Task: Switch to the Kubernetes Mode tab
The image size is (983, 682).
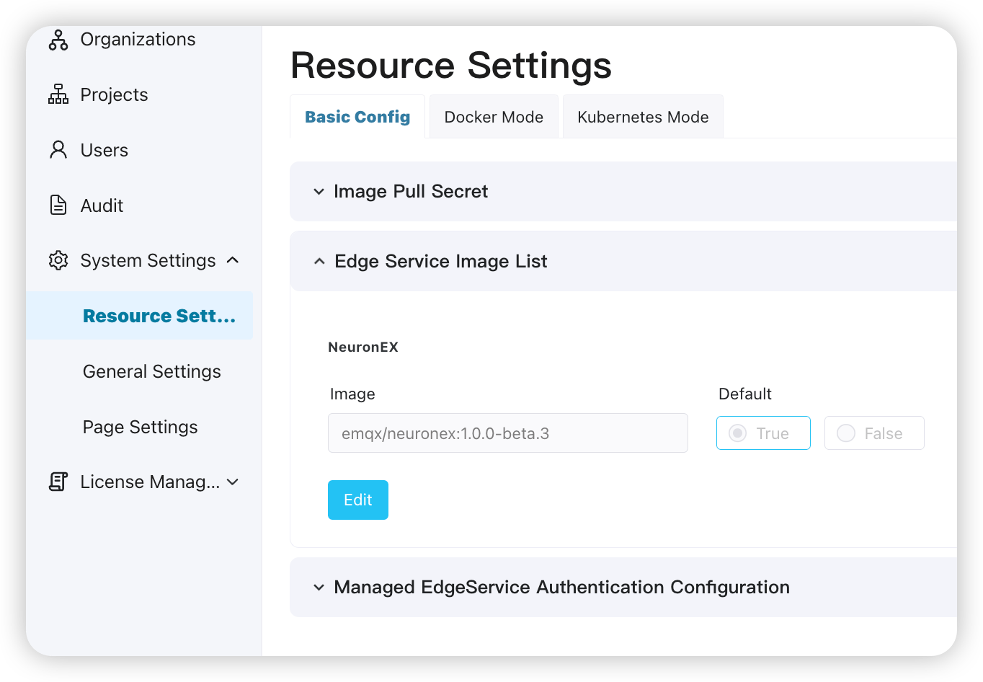Action: coord(643,117)
